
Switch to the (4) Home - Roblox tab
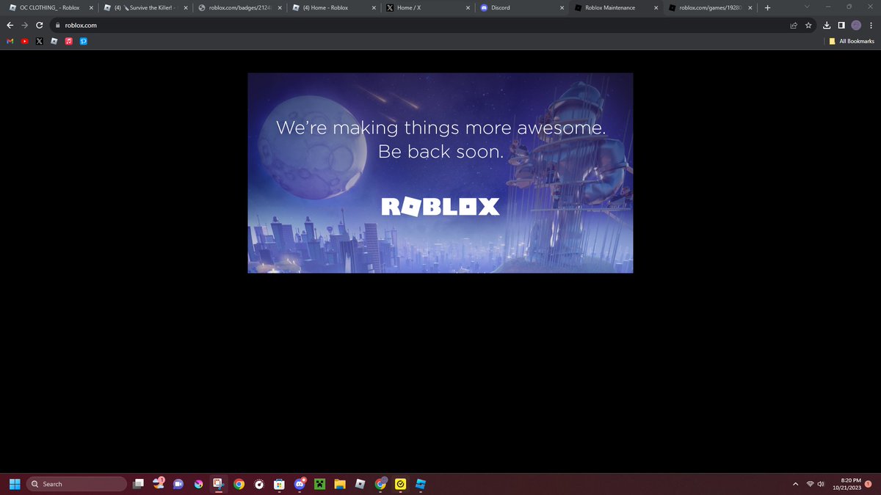tap(333, 8)
